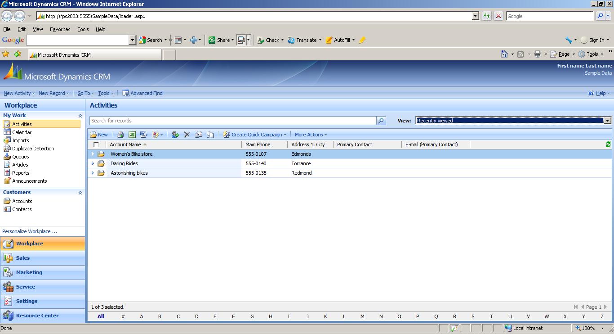Click the browser Refresh button

[487, 16]
